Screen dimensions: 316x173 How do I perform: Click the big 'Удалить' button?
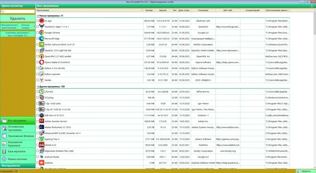point(18,18)
